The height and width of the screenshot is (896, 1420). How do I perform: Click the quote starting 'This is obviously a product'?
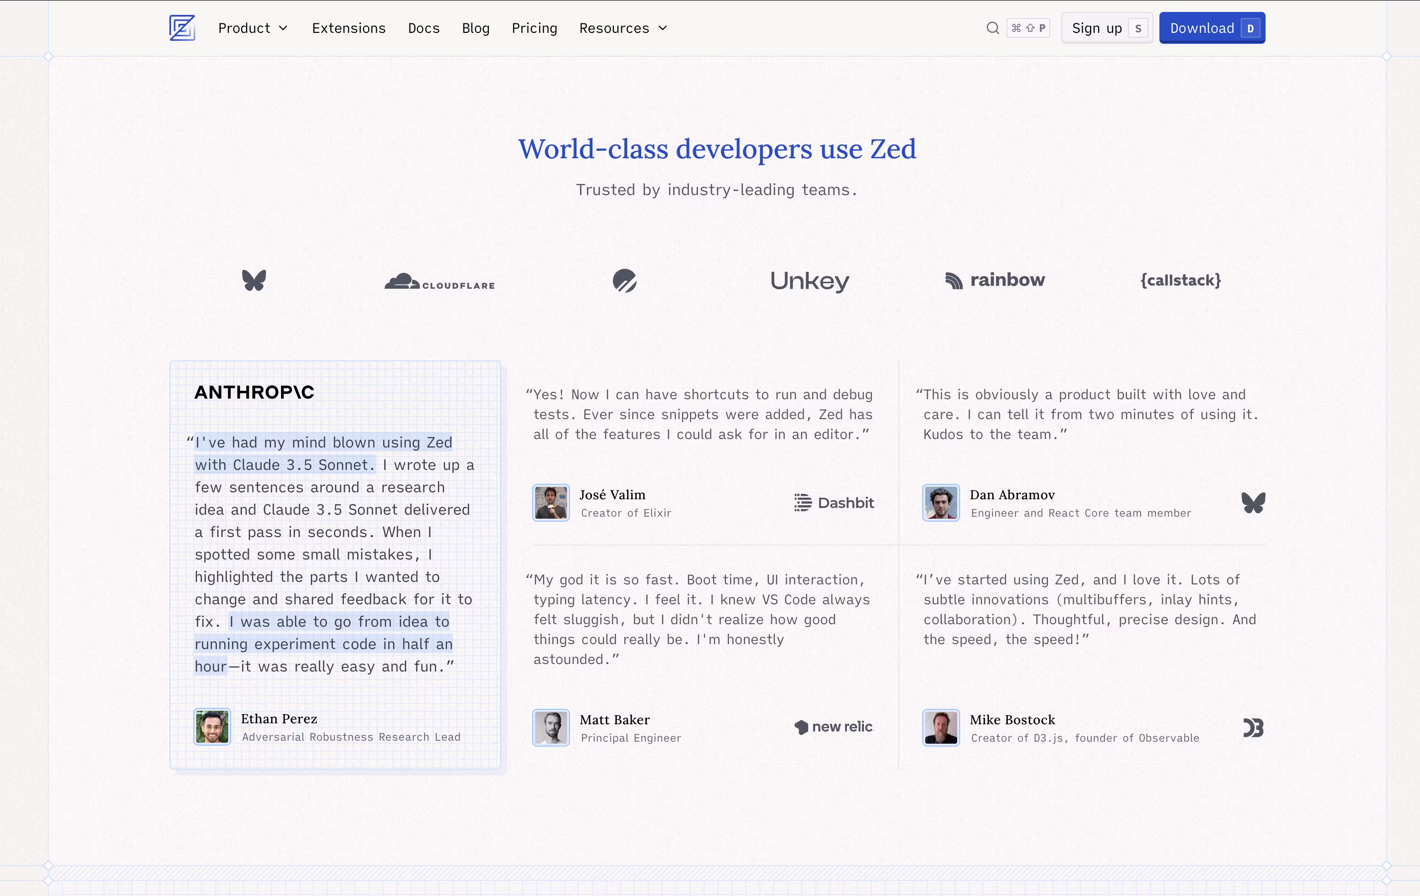(1088, 414)
